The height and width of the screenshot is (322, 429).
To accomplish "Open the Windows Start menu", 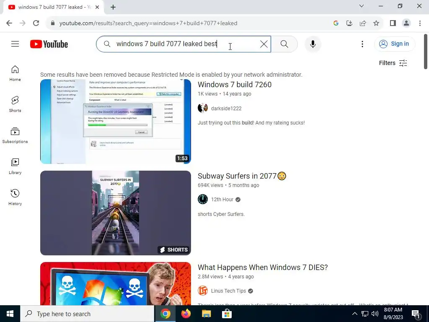I will point(10,314).
